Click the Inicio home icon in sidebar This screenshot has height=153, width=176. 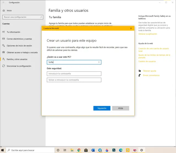coord(4,10)
